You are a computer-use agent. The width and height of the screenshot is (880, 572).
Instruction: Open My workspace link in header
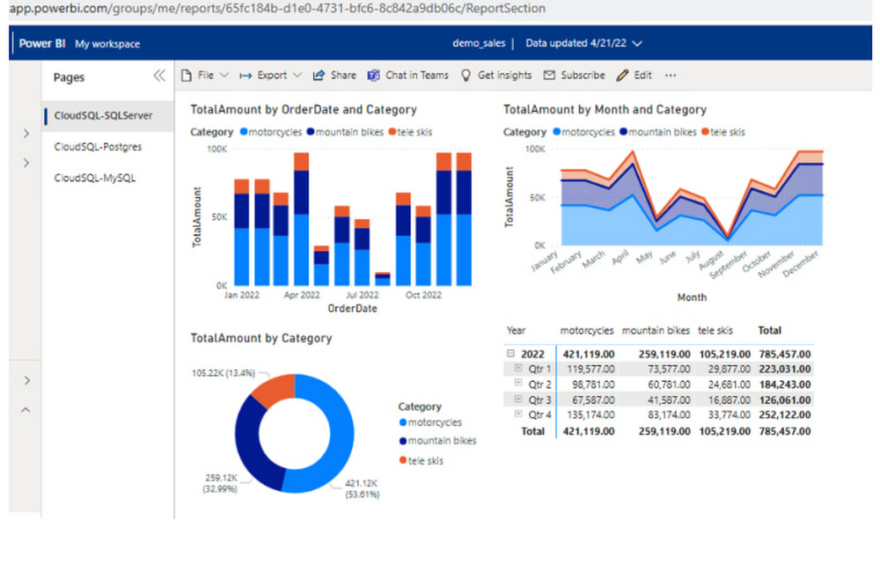click(x=107, y=44)
